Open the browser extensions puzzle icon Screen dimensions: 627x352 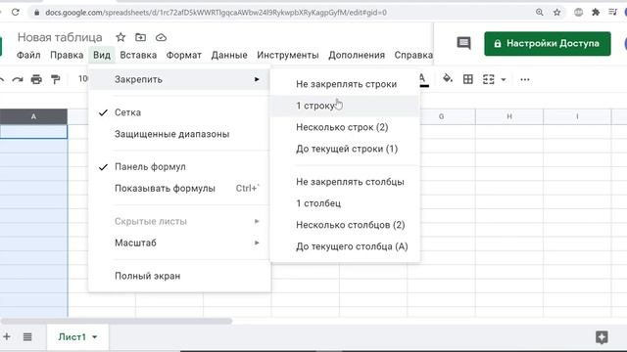point(596,13)
